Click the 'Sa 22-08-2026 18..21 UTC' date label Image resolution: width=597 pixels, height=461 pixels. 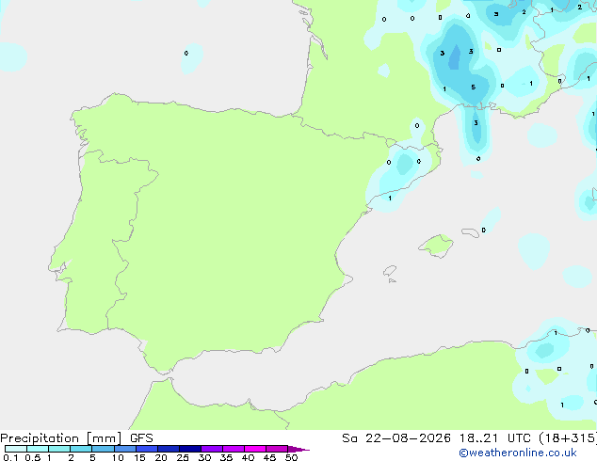click(436, 438)
